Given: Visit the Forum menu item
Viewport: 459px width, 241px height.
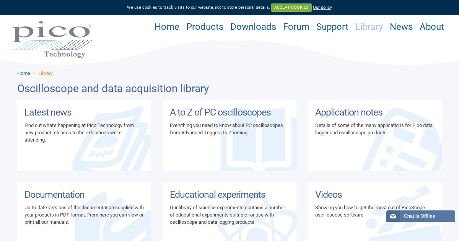Looking at the screenshot, I should pyautogui.click(x=296, y=27).
